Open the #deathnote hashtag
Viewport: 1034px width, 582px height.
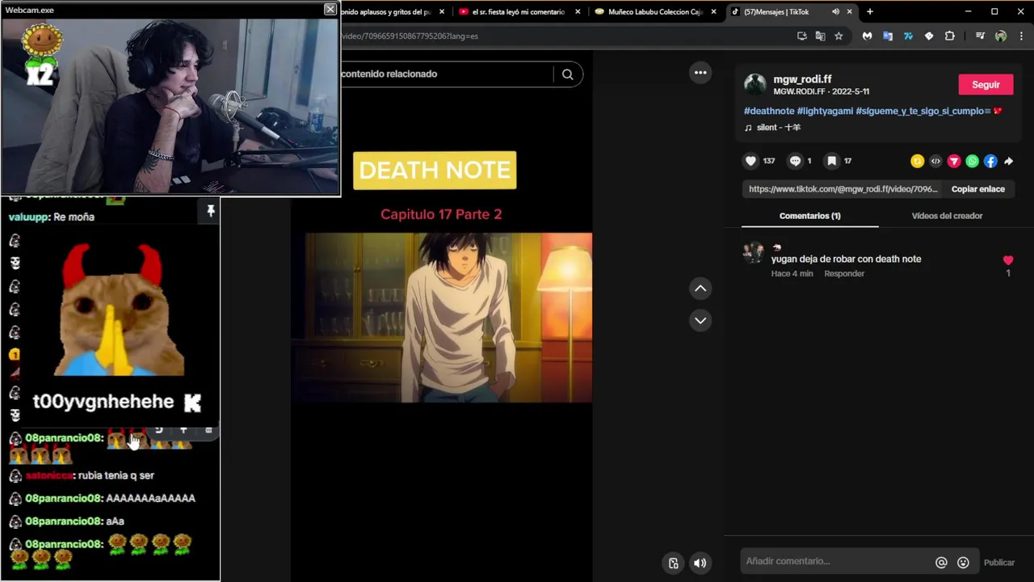point(769,111)
